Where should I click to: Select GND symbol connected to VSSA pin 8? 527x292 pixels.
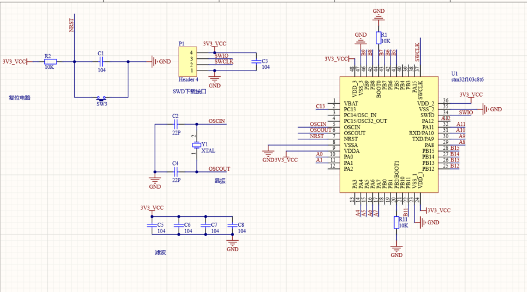[x=268, y=155]
